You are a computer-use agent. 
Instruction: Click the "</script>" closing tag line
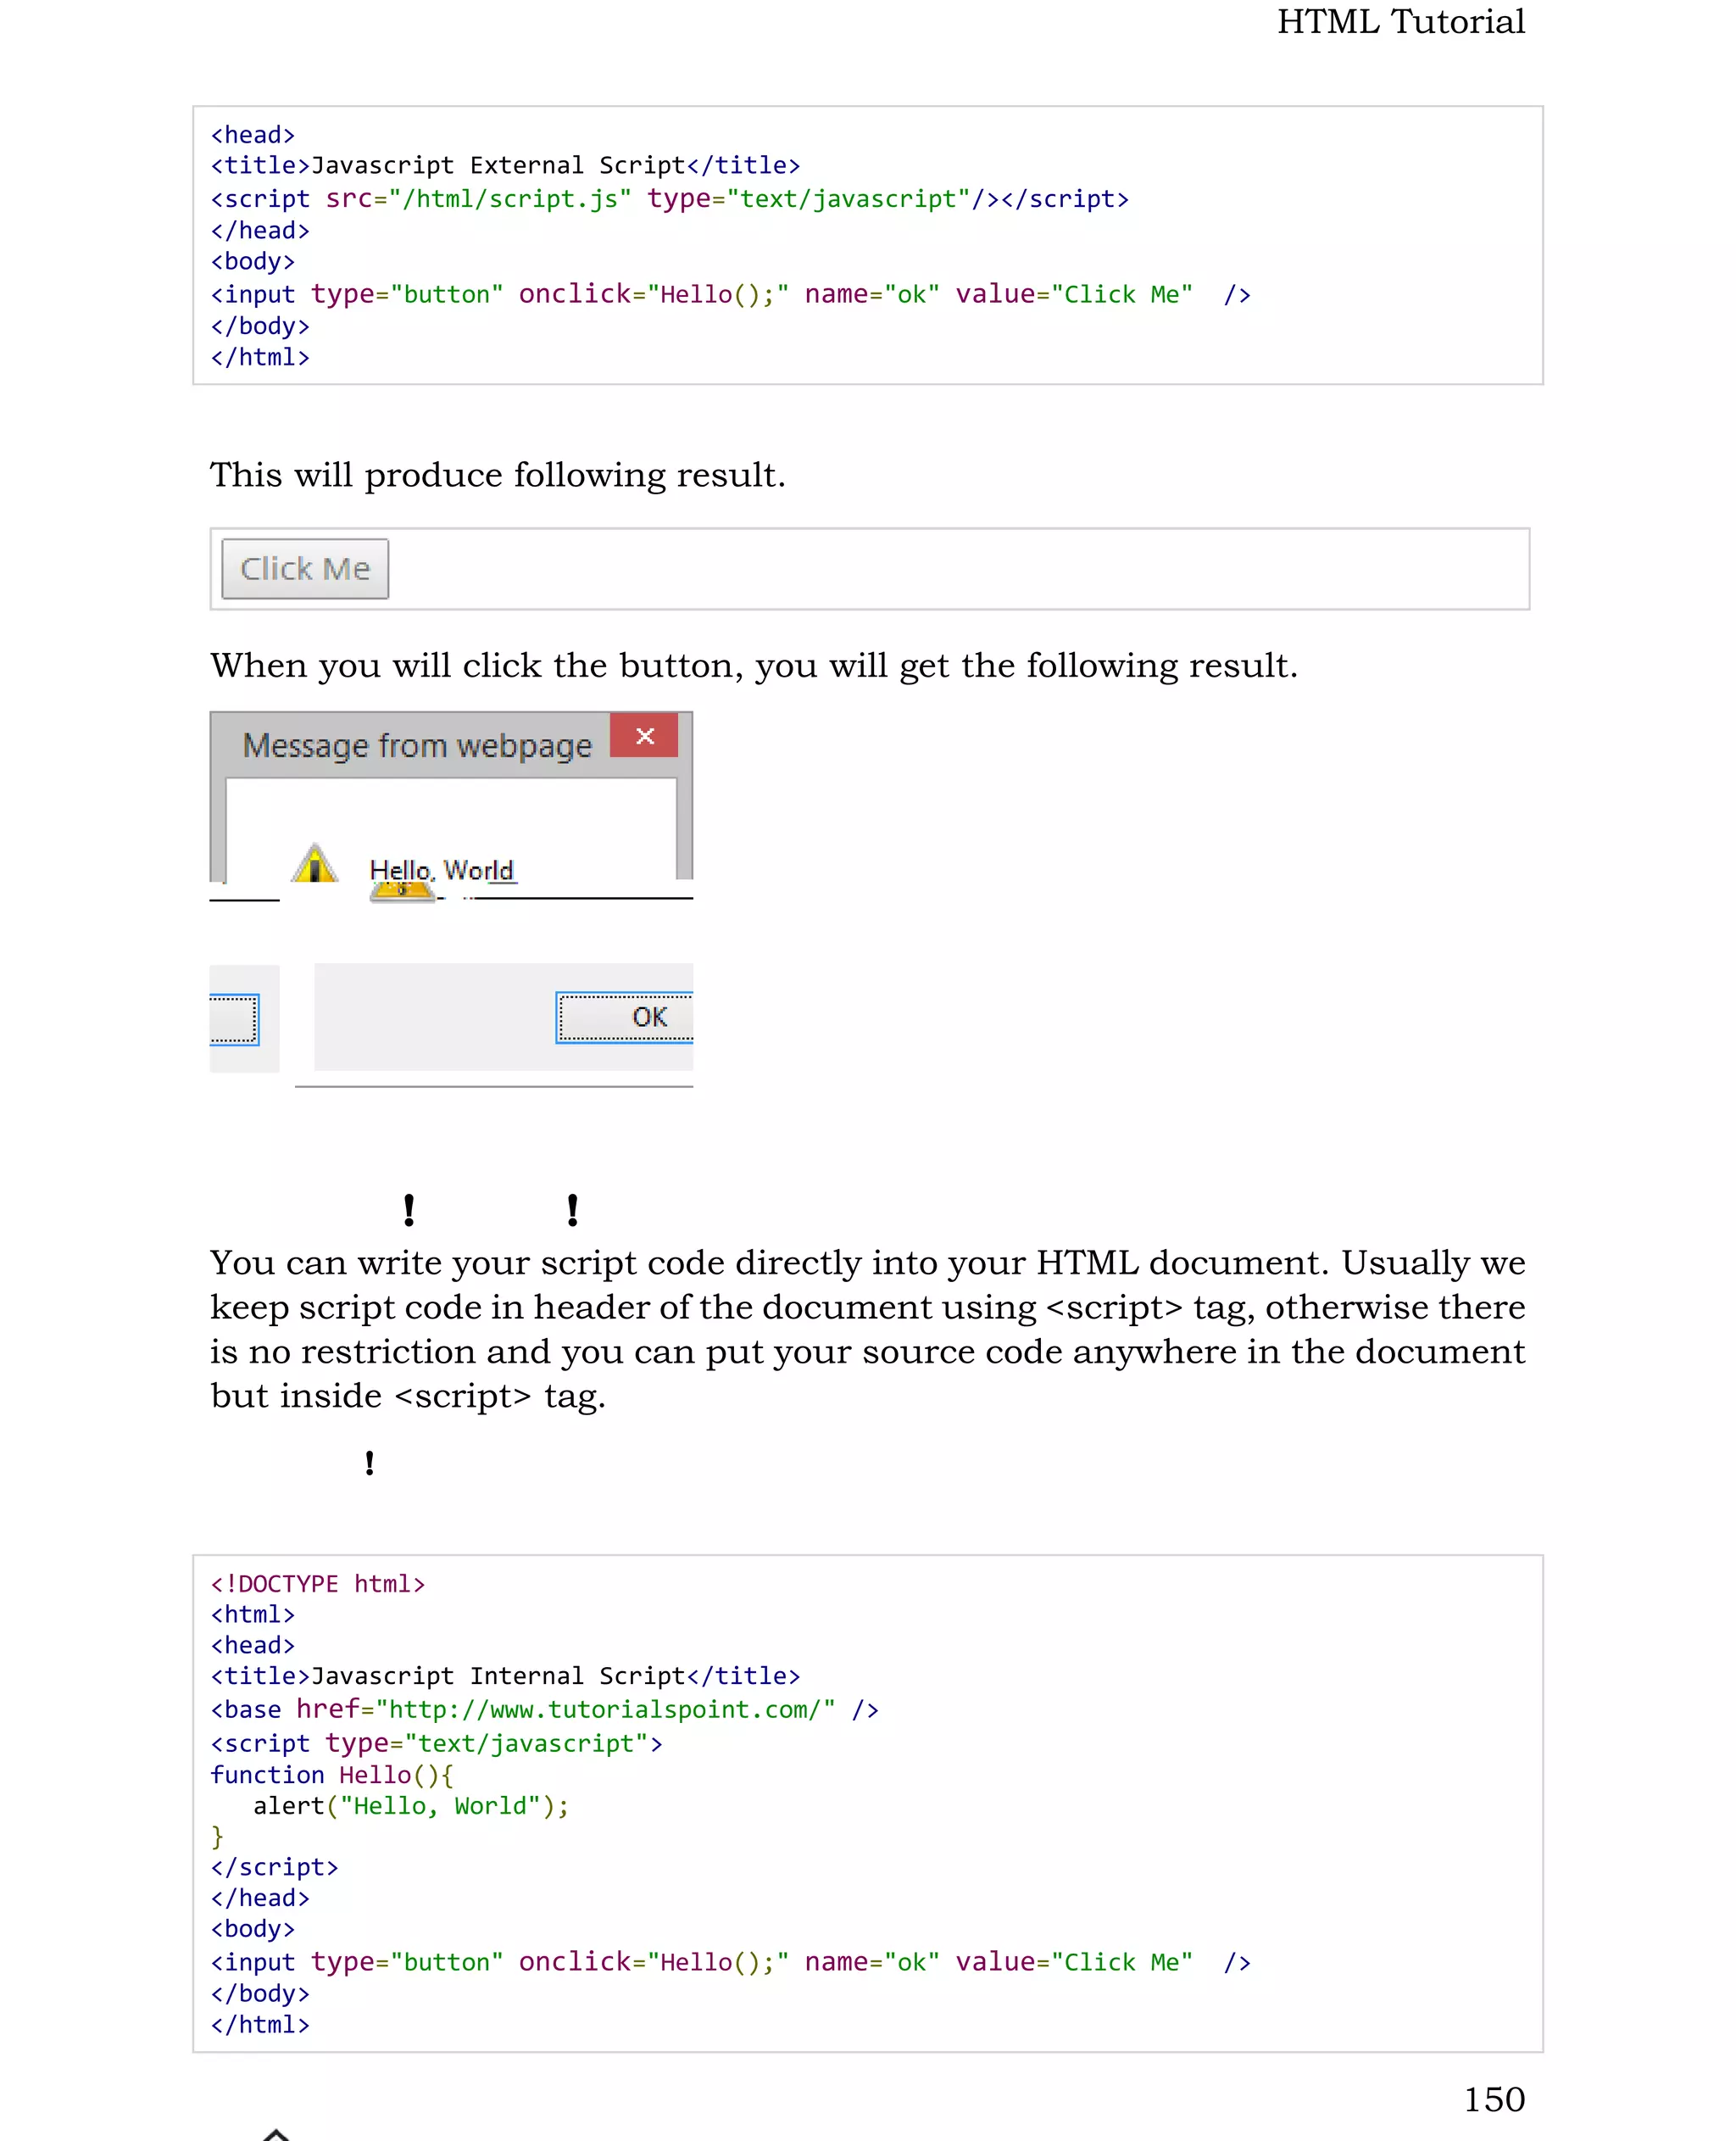[x=274, y=1867]
